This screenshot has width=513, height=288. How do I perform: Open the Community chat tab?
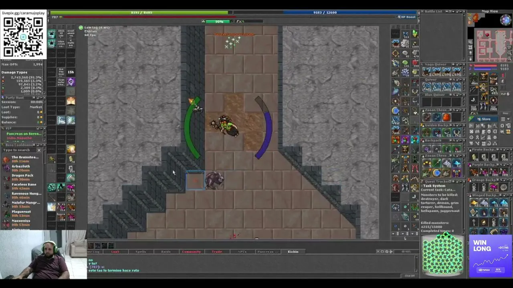pyautogui.click(x=191, y=252)
